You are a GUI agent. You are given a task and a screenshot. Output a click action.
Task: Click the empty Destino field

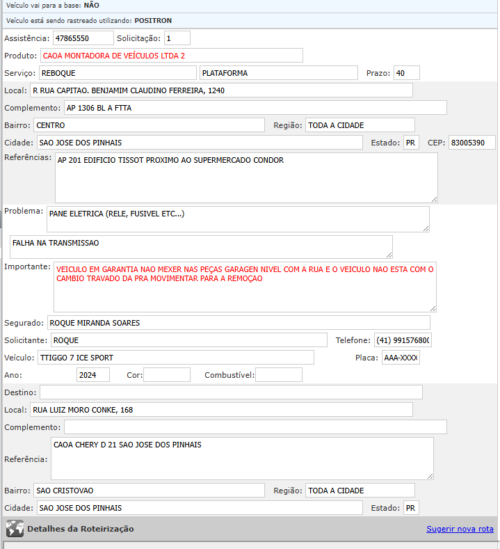tap(231, 392)
